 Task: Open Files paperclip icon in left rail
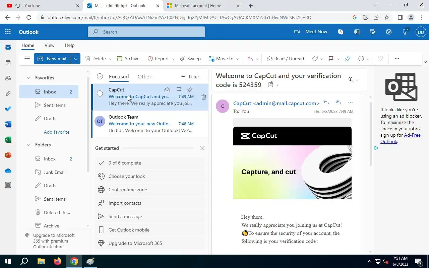click(x=8, y=93)
